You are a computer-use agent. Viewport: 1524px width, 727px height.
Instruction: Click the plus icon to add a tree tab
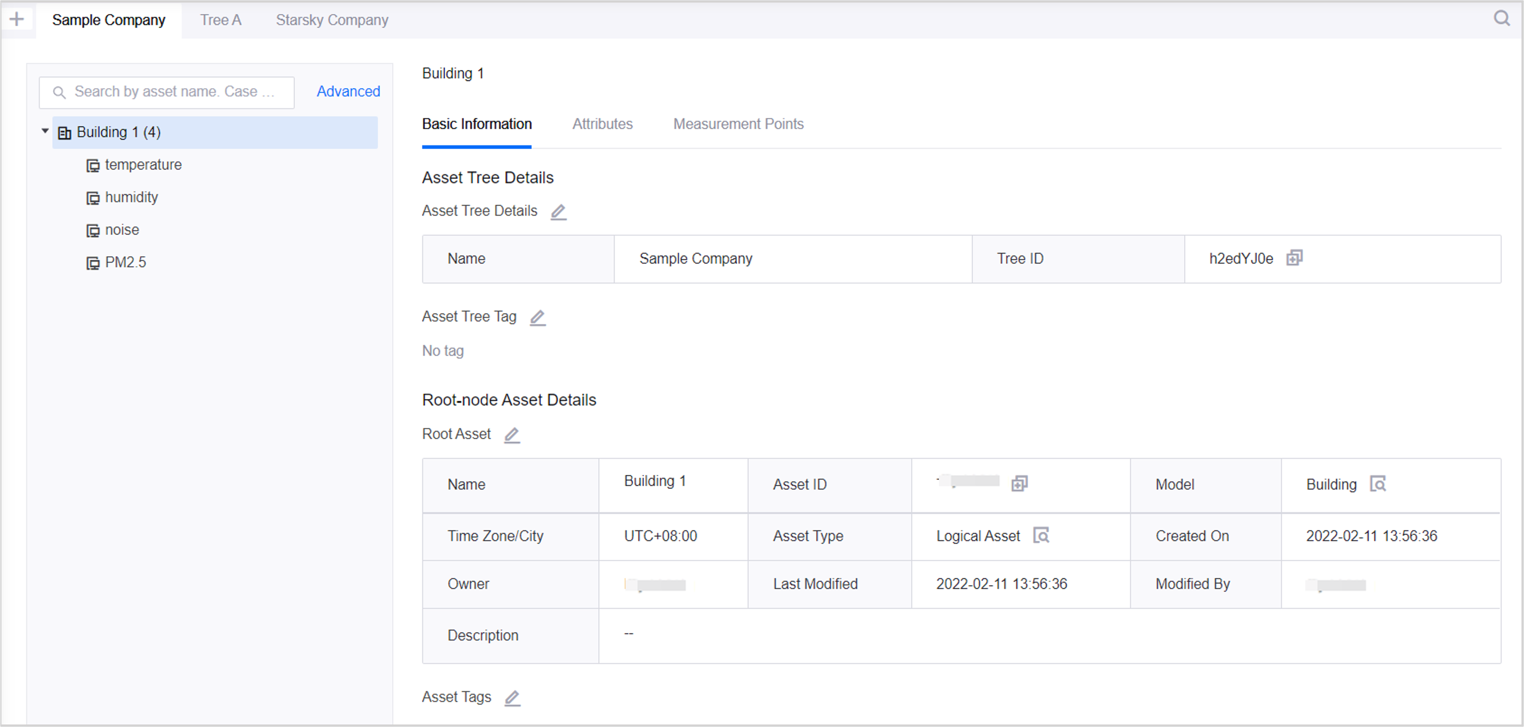point(16,20)
